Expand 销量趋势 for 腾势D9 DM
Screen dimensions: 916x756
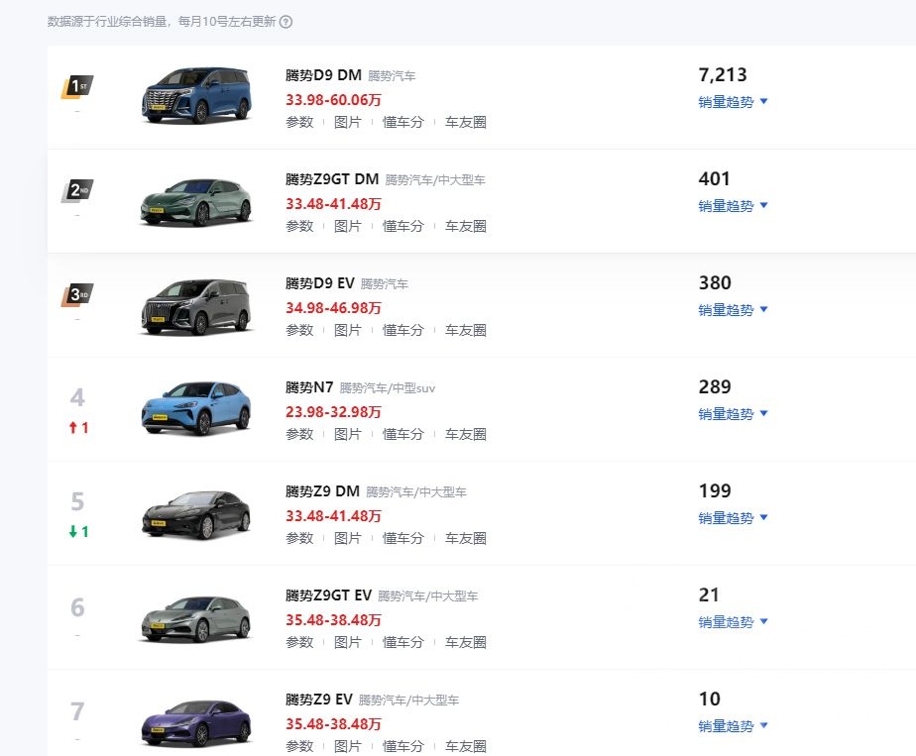733,101
